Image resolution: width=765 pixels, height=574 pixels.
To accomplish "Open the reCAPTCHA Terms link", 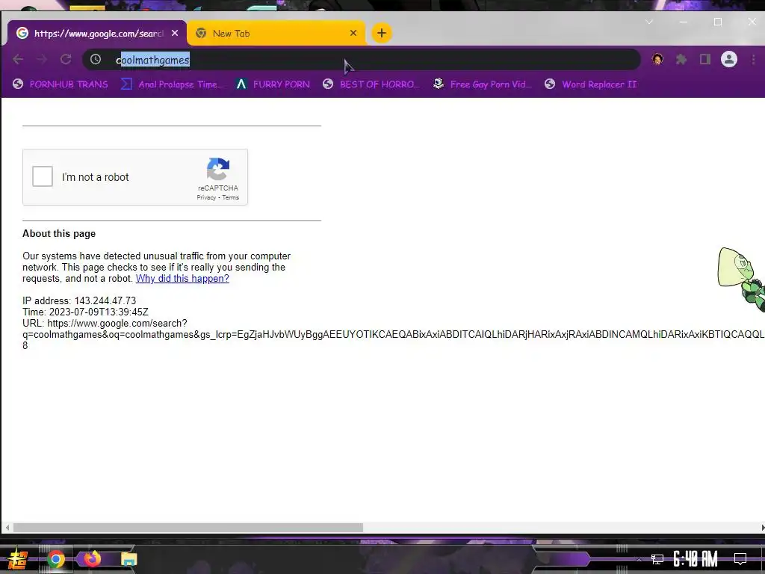I will [x=231, y=197].
